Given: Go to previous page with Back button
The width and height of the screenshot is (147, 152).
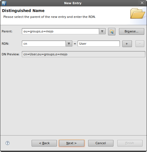Looking at the screenshot, I should click(x=44, y=143).
